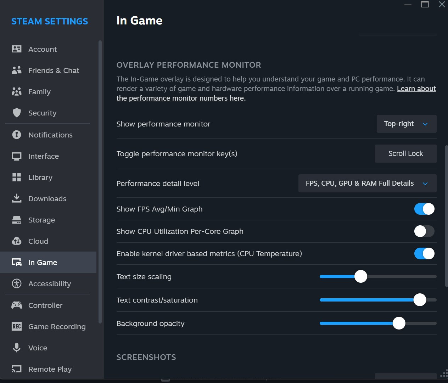This screenshot has width=448, height=383.
Task: Click the Show FPS Avg/Min Graph label
Action: pyautogui.click(x=159, y=209)
